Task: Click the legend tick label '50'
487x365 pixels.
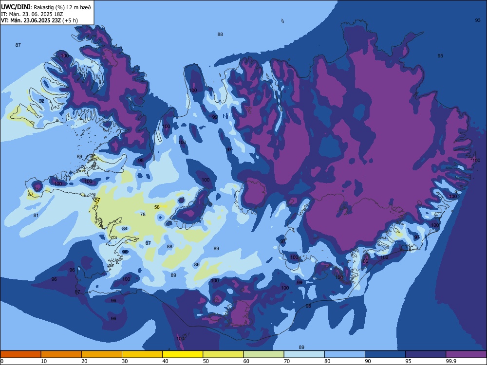Action: click(206, 361)
